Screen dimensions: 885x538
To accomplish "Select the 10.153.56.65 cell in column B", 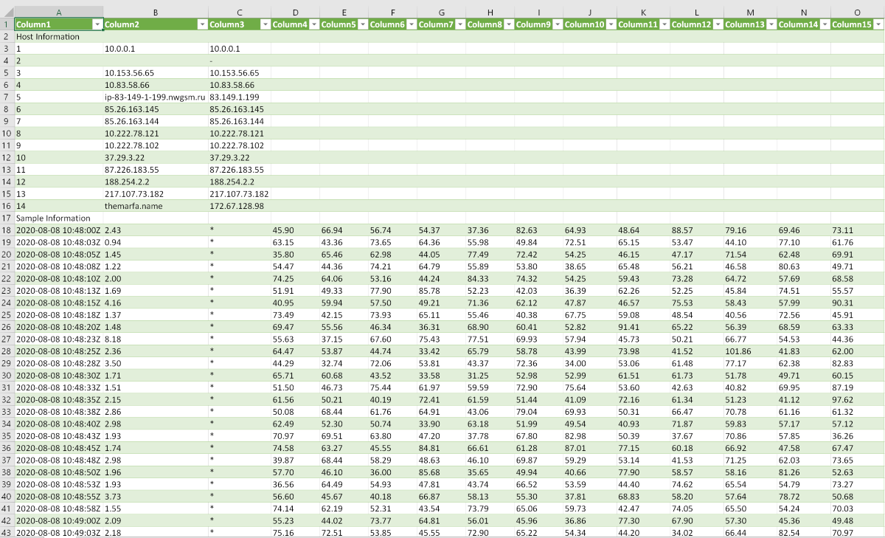I will click(155, 73).
